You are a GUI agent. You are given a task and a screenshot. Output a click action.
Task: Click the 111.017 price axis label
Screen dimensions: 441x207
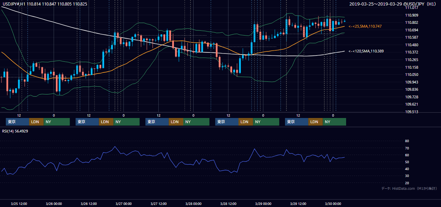coord(412,8)
